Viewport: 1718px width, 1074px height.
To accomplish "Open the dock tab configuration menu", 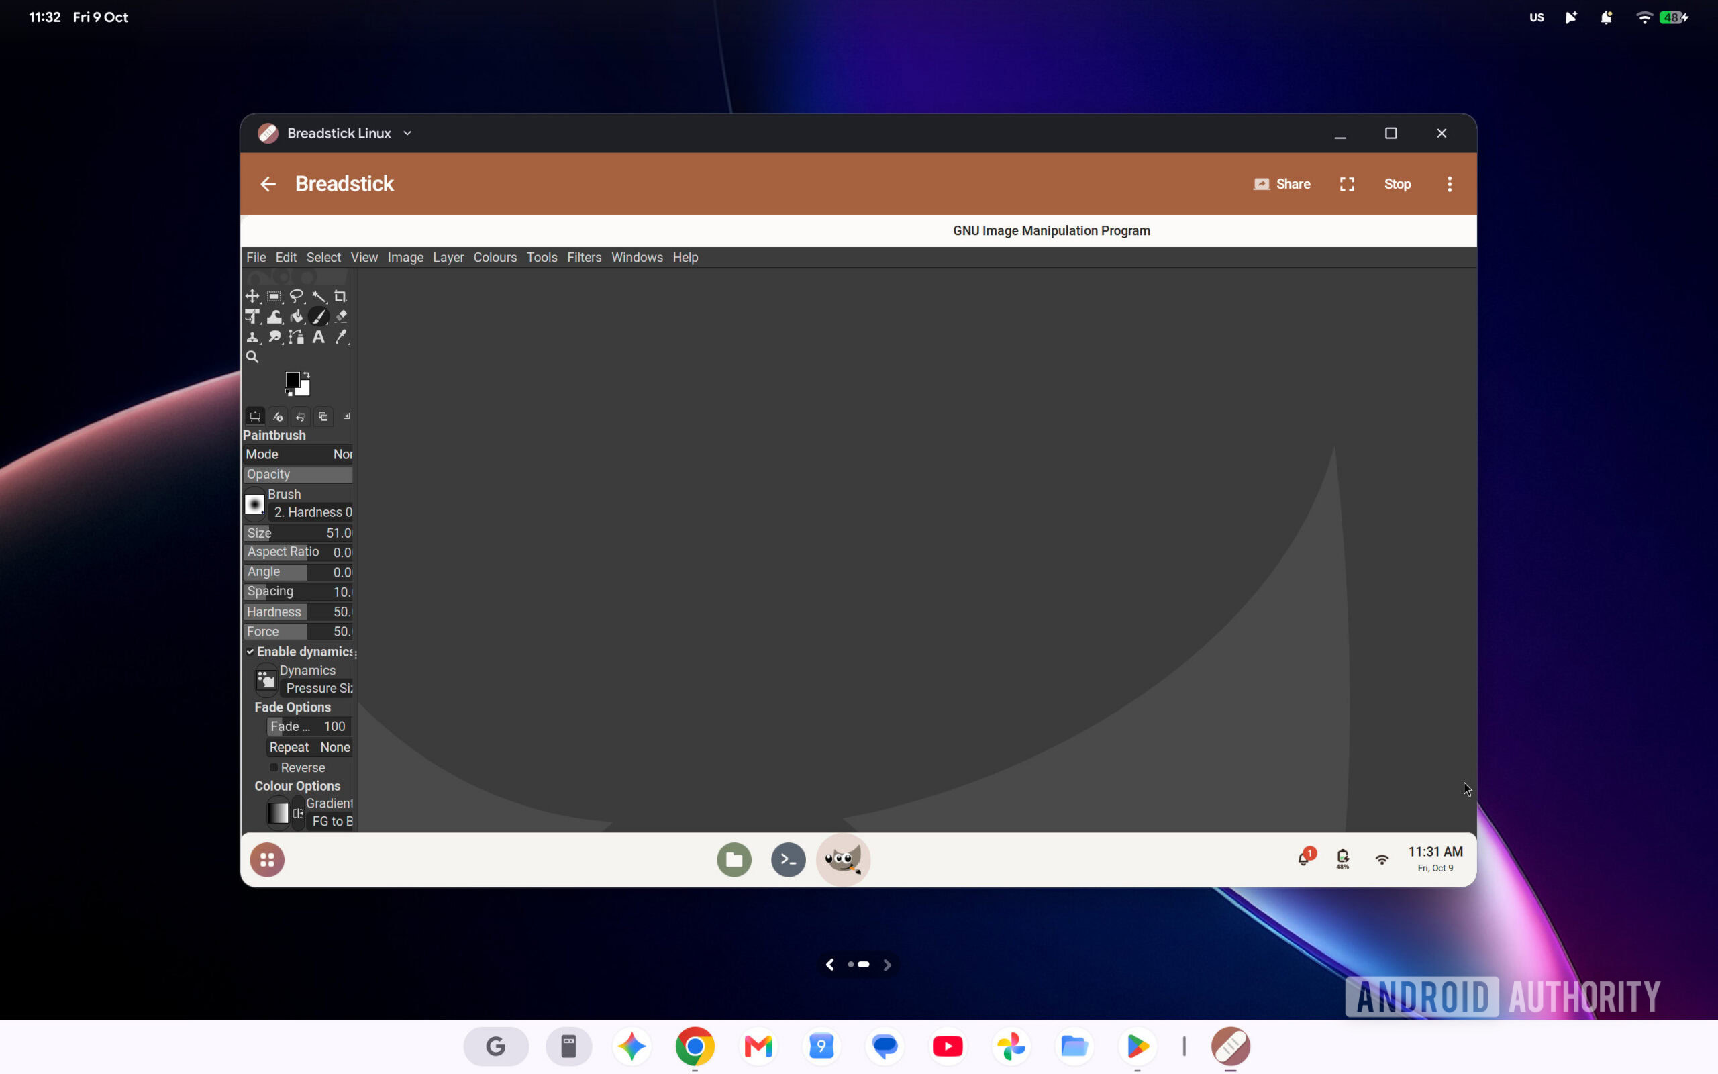I will pos(346,416).
